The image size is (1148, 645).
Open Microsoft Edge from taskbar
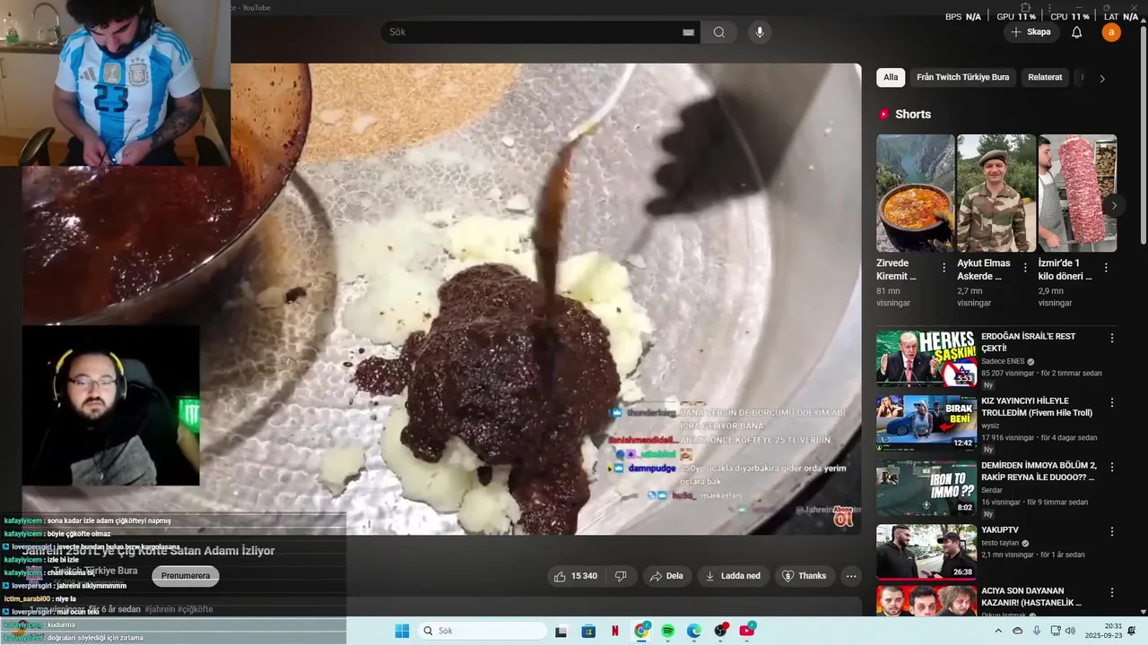pos(694,631)
